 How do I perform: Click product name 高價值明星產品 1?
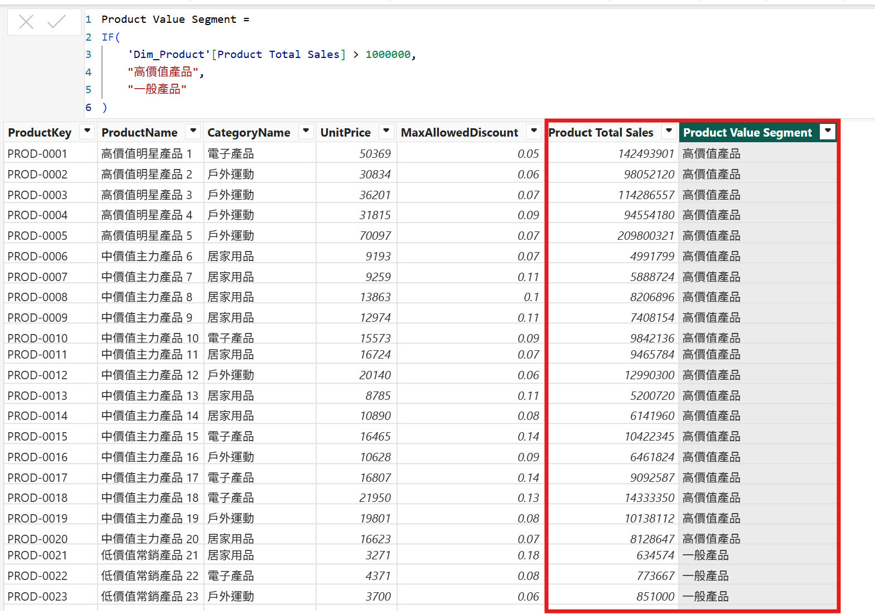[x=147, y=154]
